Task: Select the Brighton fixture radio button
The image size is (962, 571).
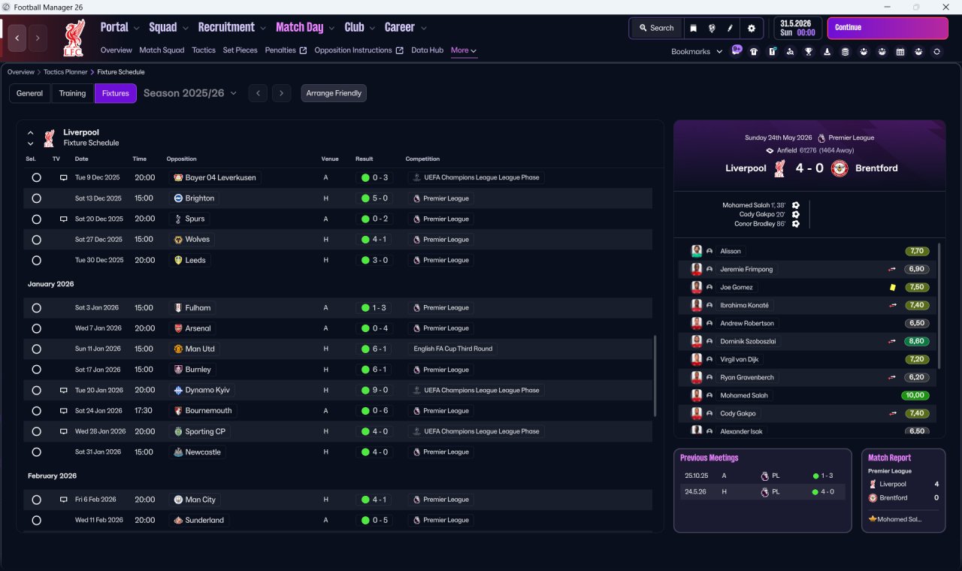Action: click(x=36, y=198)
